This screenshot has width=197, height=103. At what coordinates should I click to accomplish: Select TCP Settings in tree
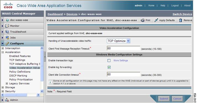(17, 60)
